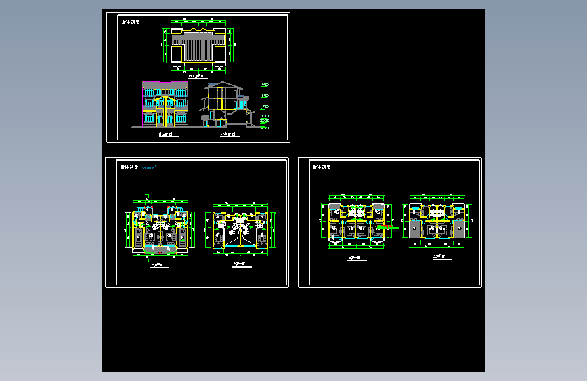Select the left floor plan in bottom-right sheet

coord(356,222)
